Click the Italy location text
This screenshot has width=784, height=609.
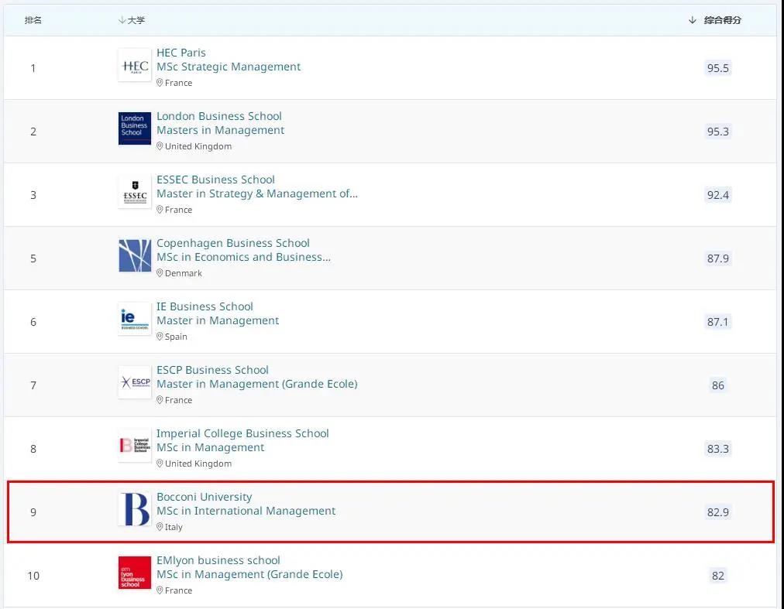[x=174, y=527]
